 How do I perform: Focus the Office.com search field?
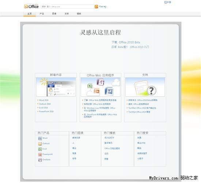tap(68, 7)
